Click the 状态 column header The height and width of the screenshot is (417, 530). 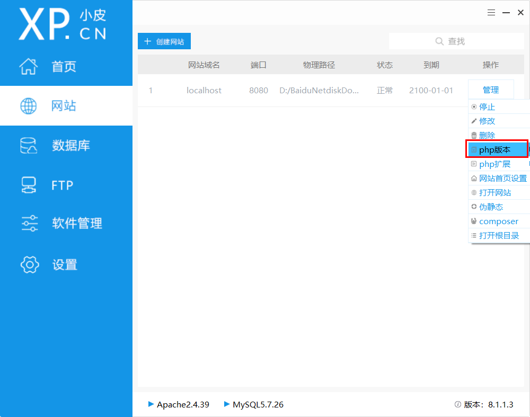385,65
